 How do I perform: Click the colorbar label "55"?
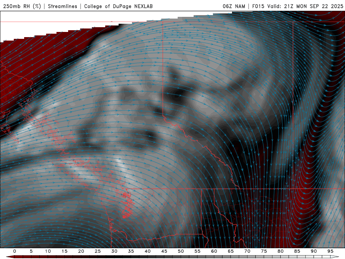click(x=198, y=251)
